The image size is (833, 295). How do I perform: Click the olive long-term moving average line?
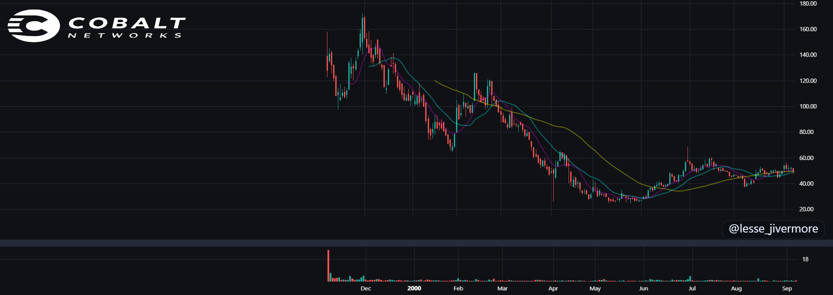coord(608,165)
